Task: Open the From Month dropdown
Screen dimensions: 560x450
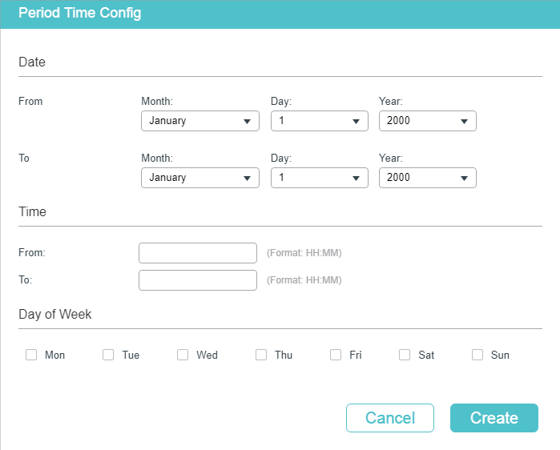Action: click(200, 121)
